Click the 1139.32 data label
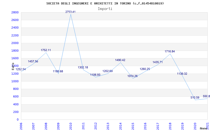This screenshot has width=210, height=131. click(182, 74)
